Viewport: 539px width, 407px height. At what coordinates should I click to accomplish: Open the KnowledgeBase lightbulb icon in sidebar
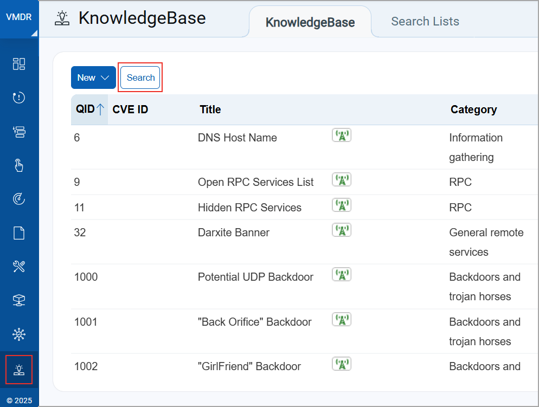pos(19,370)
